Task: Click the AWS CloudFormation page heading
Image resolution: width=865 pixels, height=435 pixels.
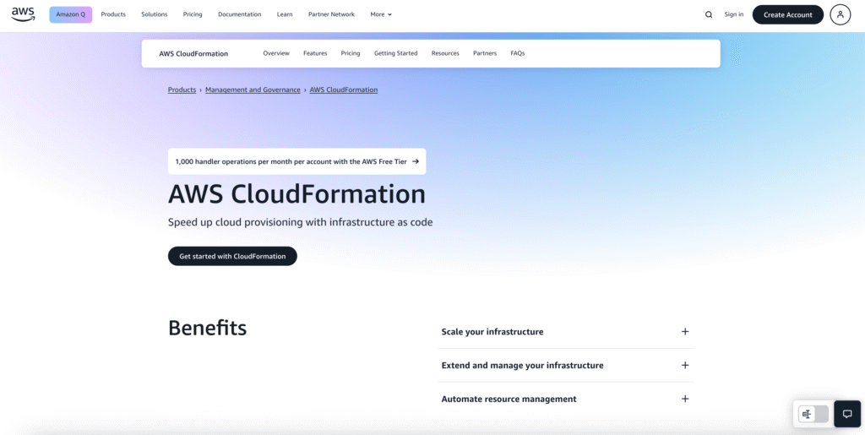Action: click(296, 194)
